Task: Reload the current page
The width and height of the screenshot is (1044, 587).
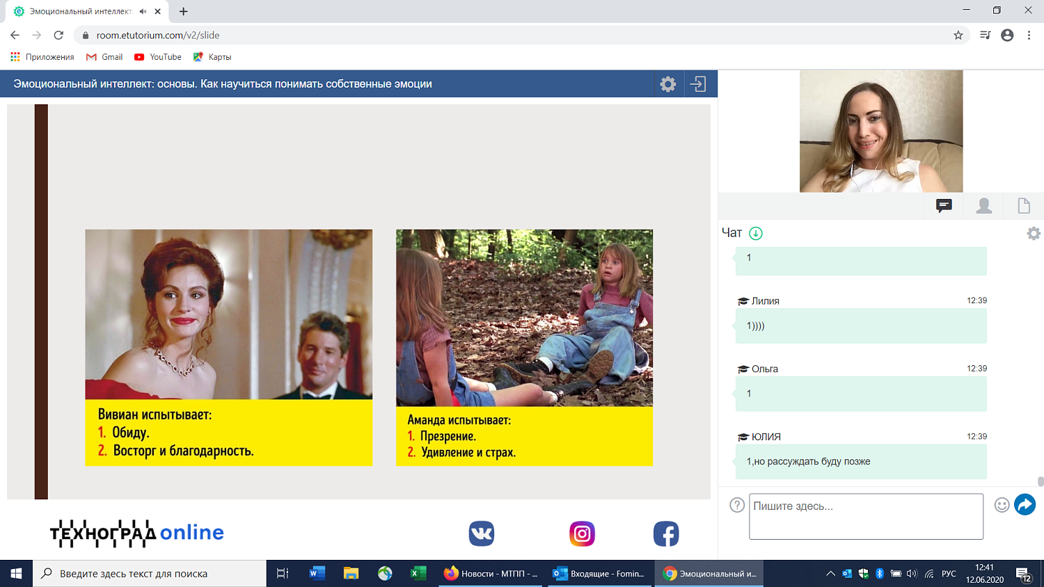Action: pos(58,35)
